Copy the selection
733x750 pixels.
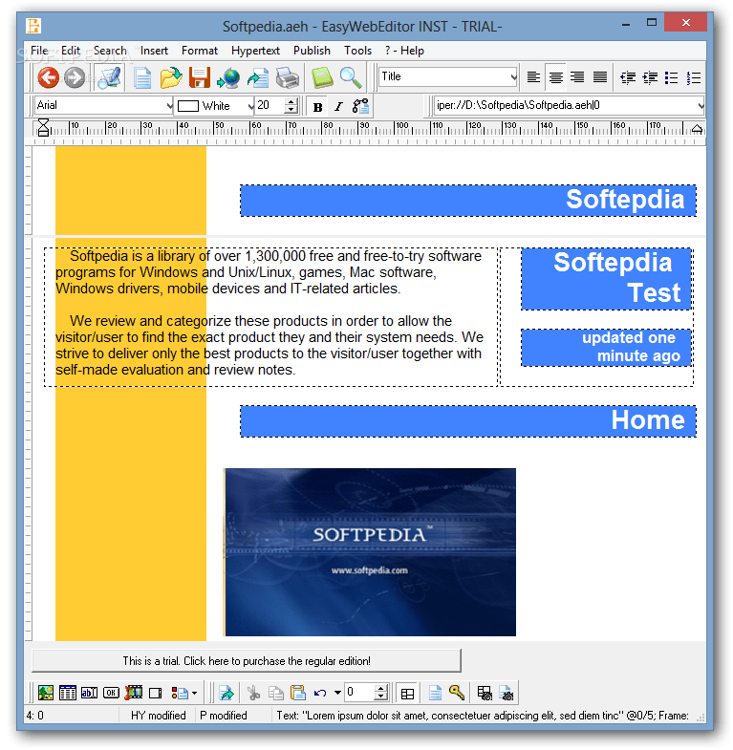275,693
